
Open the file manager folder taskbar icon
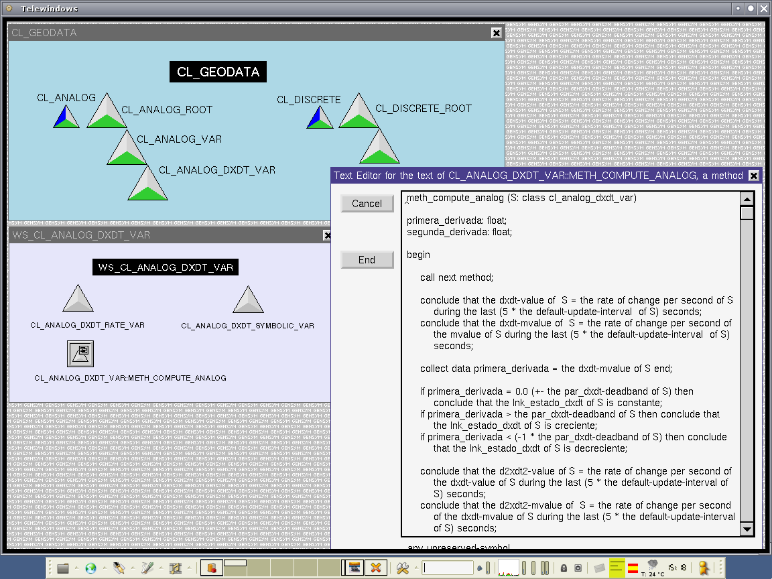click(x=62, y=568)
